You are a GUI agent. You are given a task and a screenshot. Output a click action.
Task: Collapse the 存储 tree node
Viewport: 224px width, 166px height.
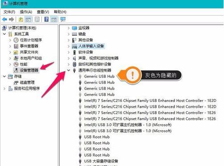point(4,77)
